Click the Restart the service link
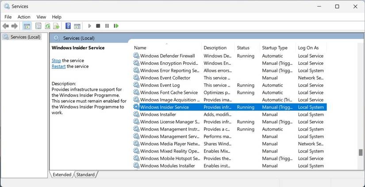 point(58,66)
